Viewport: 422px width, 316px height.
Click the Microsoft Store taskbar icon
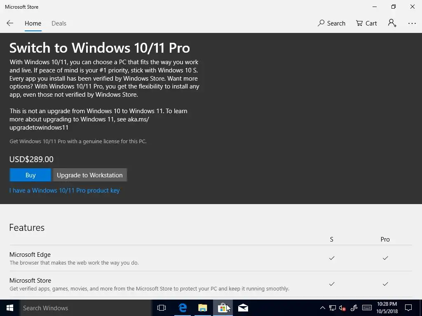point(223,308)
